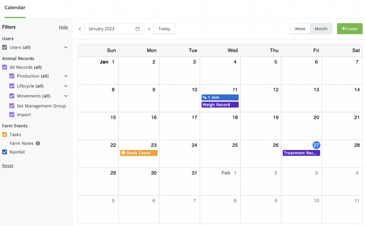Uncheck Set Management Group checkbox
The image size is (365, 226).
12,106
